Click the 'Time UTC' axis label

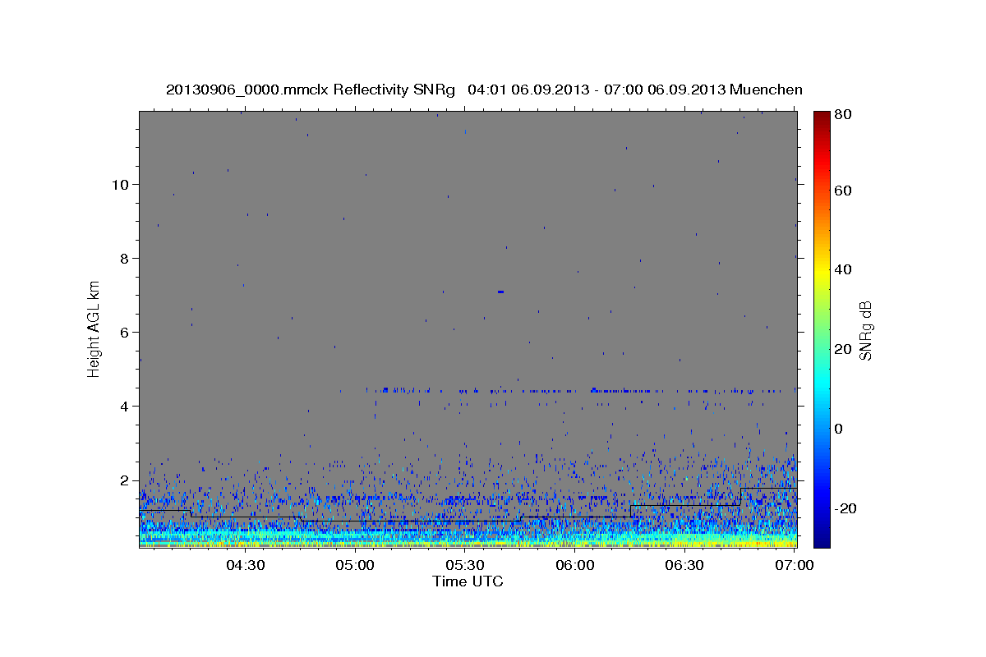[x=468, y=581]
